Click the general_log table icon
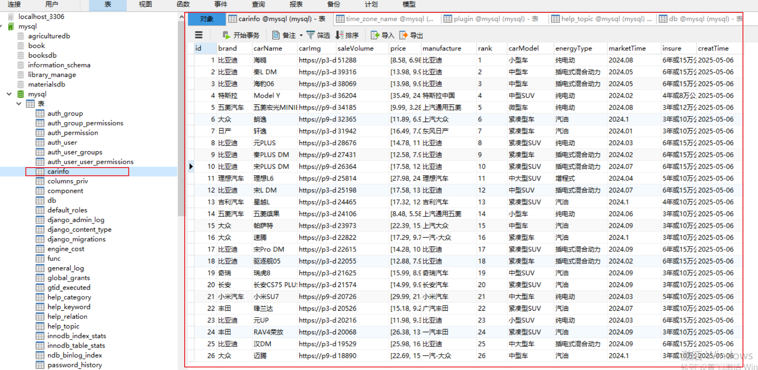Image resolution: width=758 pixels, height=370 pixels. pos(40,268)
